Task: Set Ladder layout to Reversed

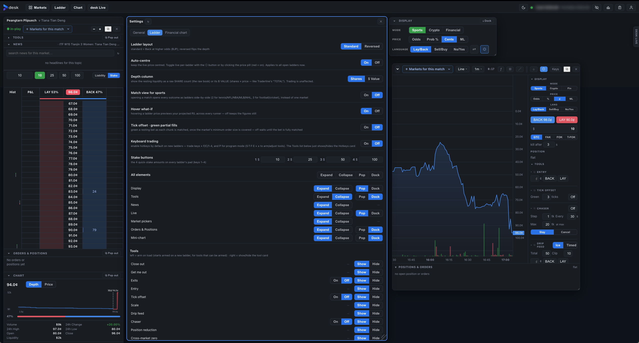Action: (x=372, y=46)
